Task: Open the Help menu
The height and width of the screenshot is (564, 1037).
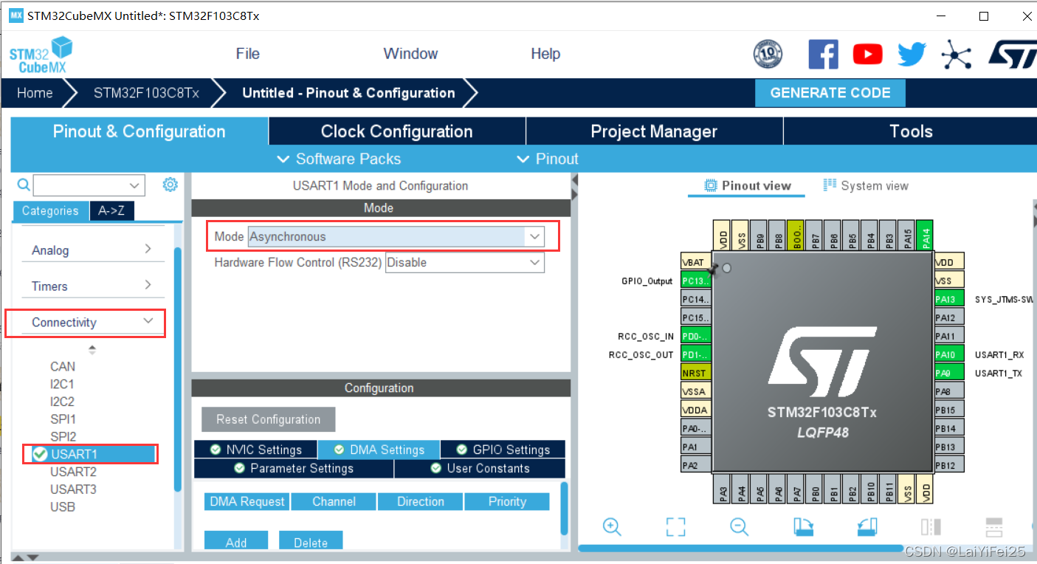Action: (x=545, y=54)
